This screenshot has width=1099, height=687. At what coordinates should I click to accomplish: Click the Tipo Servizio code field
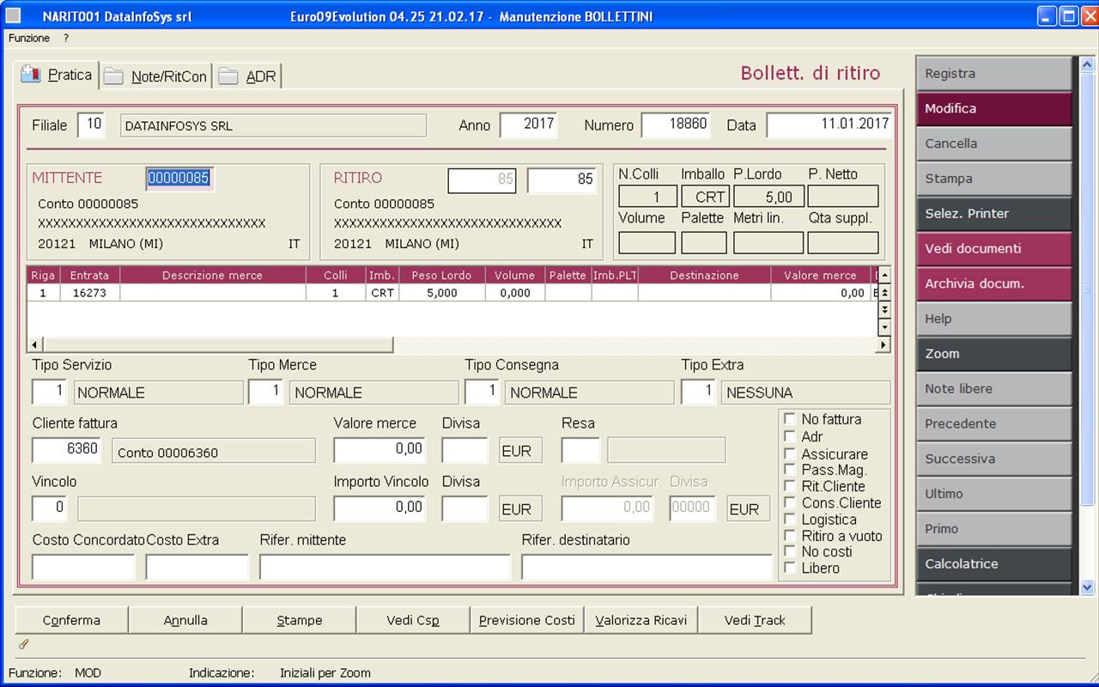[x=49, y=392]
